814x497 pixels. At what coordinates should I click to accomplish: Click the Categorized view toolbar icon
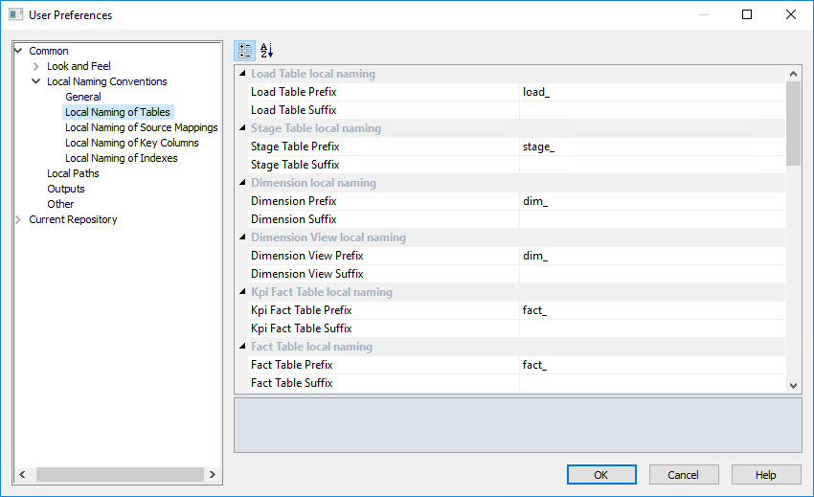pyautogui.click(x=244, y=51)
